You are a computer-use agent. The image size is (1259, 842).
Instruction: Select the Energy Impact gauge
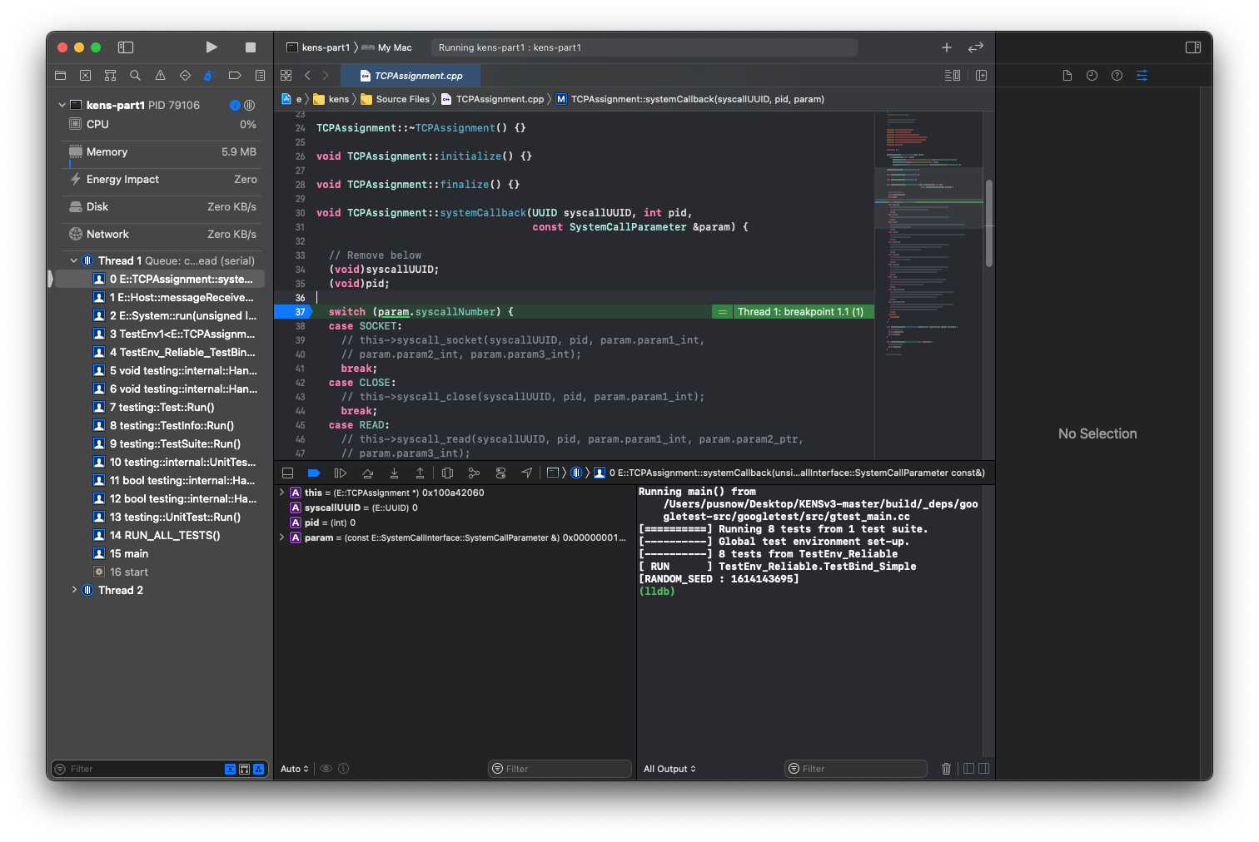coord(162,179)
